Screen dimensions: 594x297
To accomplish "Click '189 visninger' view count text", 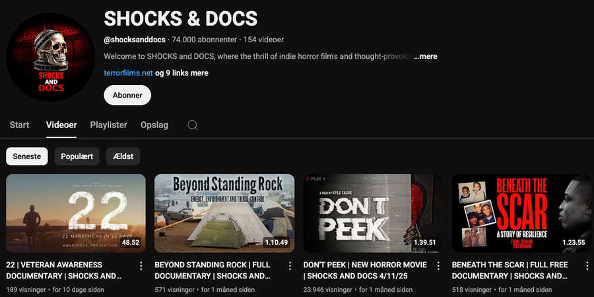I will [26, 290].
